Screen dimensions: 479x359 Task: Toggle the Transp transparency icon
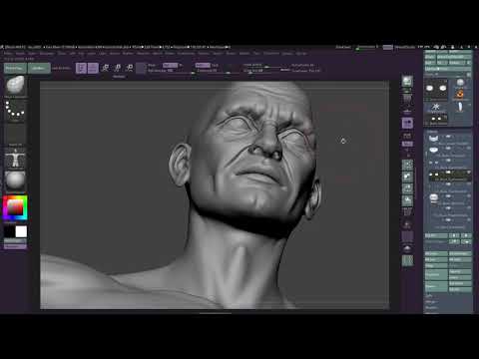pyautogui.click(x=407, y=224)
